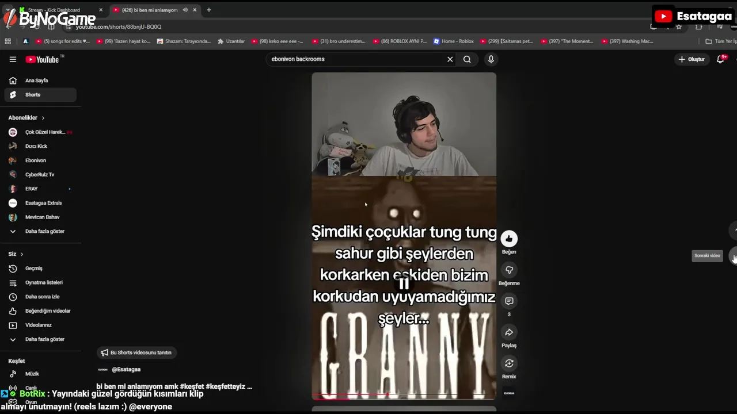Open the @Esatagaa channel link
The image size is (737, 414).
(126, 369)
